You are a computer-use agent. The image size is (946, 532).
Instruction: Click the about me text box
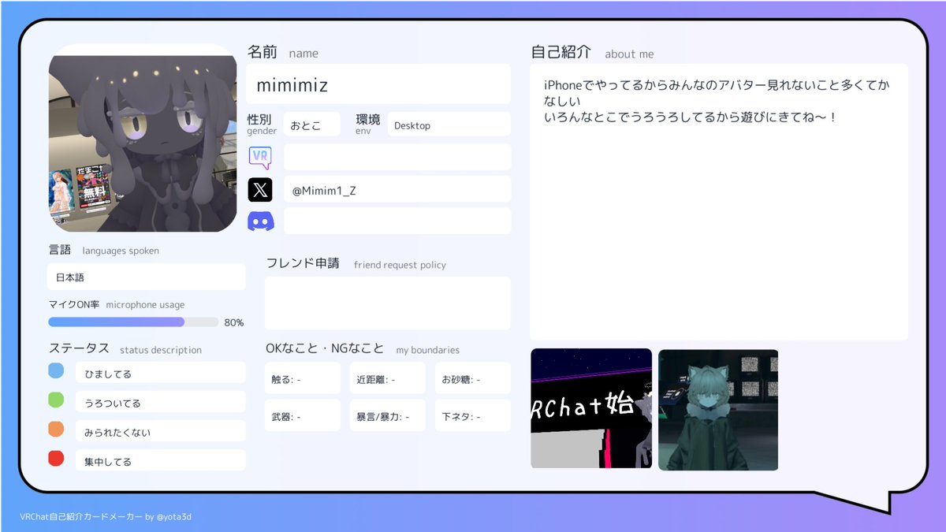click(x=719, y=203)
